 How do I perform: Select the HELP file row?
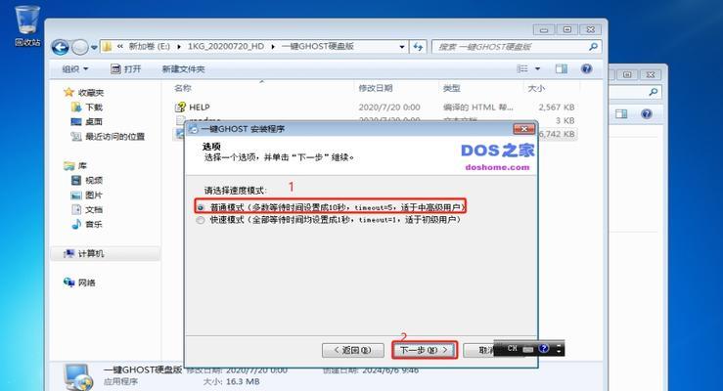click(375, 108)
